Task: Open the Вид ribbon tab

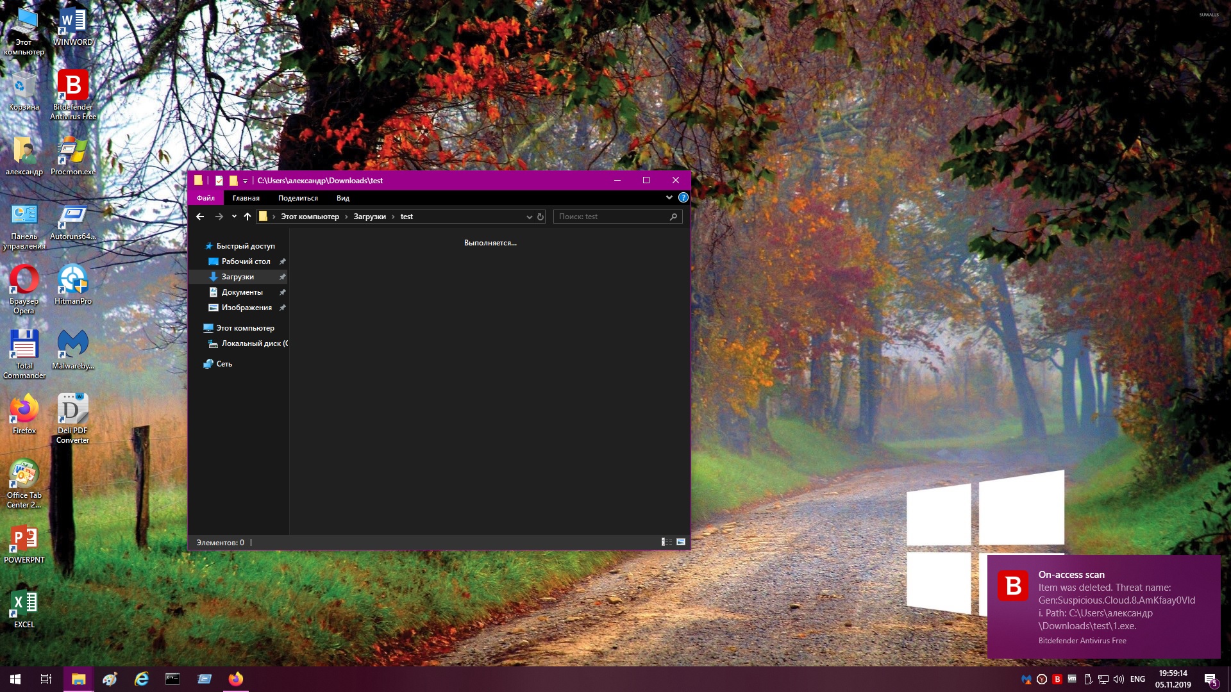Action: (x=343, y=198)
